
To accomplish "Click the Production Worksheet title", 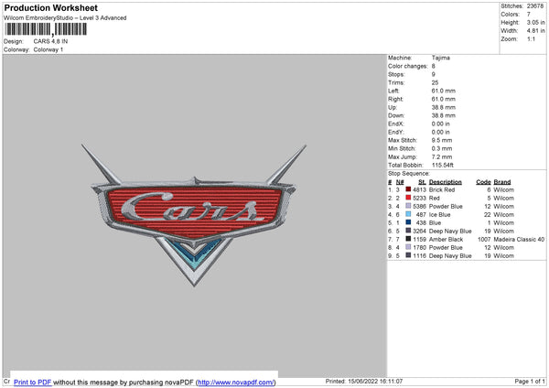I will [50, 7].
